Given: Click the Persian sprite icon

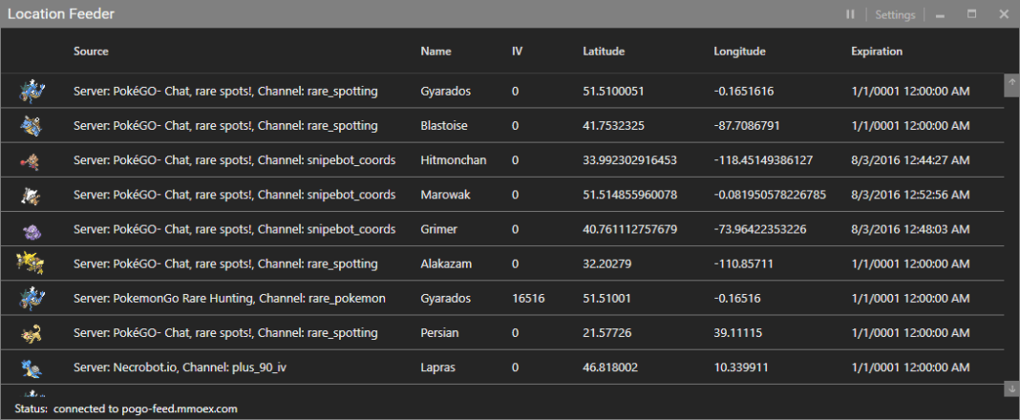Looking at the screenshot, I should click(x=31, y=332).
